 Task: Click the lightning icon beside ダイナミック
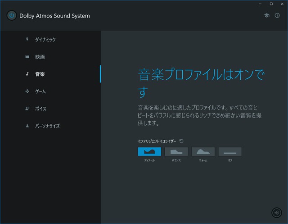(x=27, y=40)
